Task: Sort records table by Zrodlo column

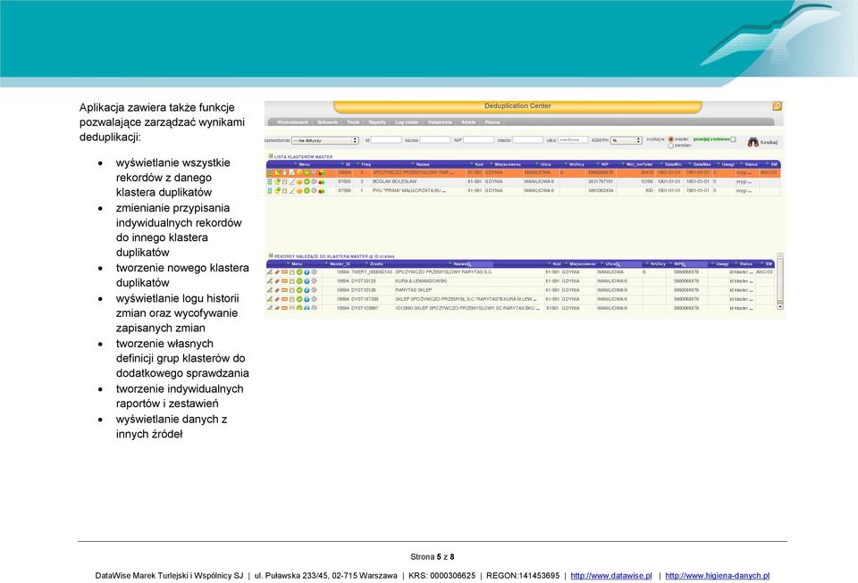Action: coord(376,264)
